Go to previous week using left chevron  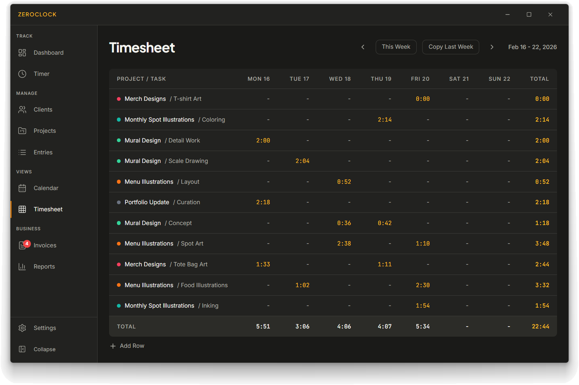pos(363,47)
